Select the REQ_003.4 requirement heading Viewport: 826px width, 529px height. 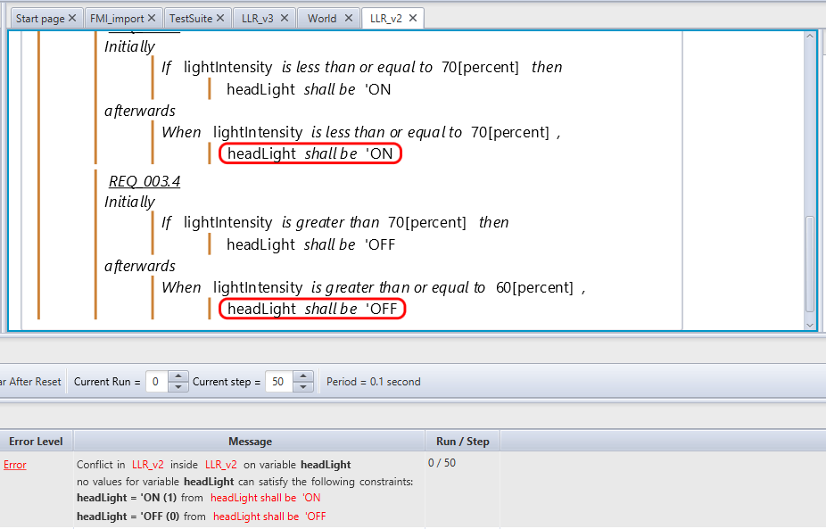[145, 181]
